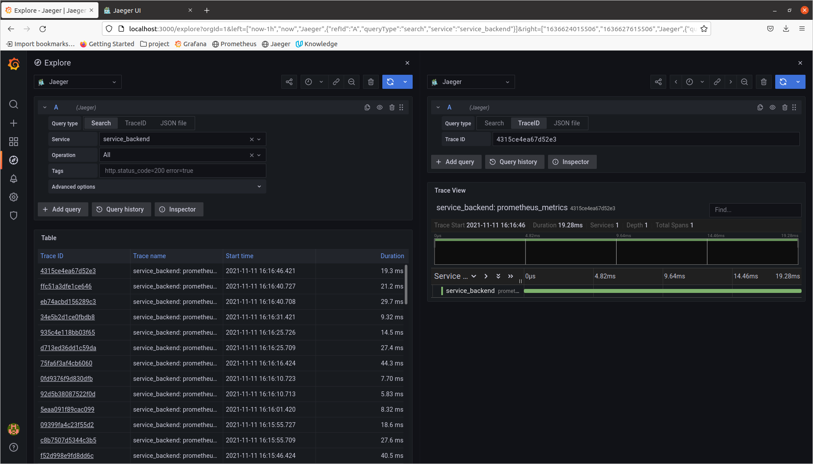Image resolution: width=813 pixels, height=464 pixels.
Task: Collapse query A row in left pane
Action: pos(45,107)
